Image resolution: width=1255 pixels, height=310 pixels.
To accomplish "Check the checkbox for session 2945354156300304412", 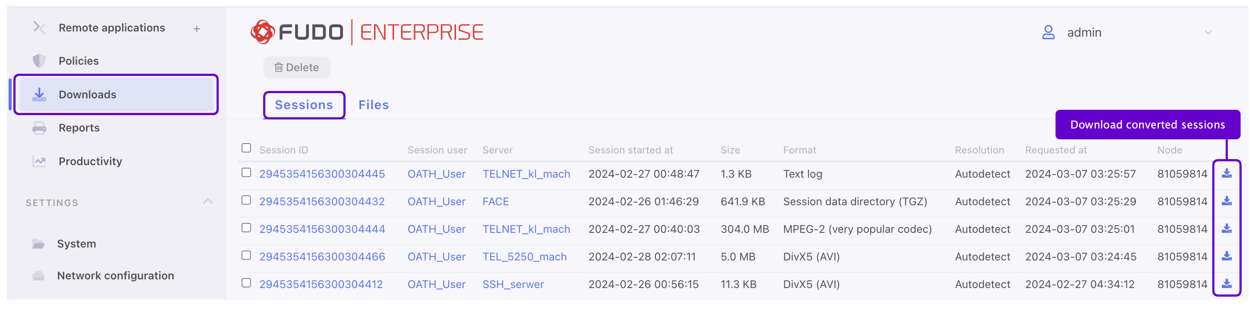I will click(246, 284).
